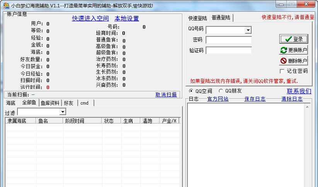Close the 小白梦幻海底辅助 window
This screenshot has height=187, width=318.
pyautogui.click(x=306, y=4)
